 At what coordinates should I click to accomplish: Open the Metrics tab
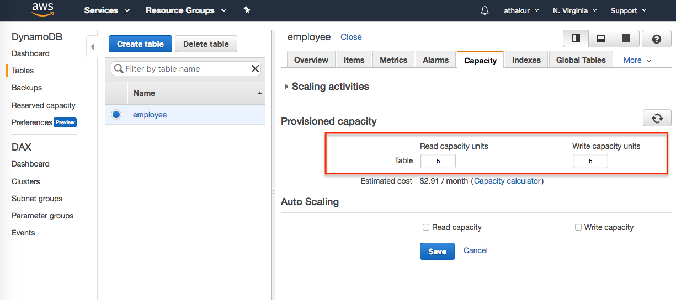393,60
